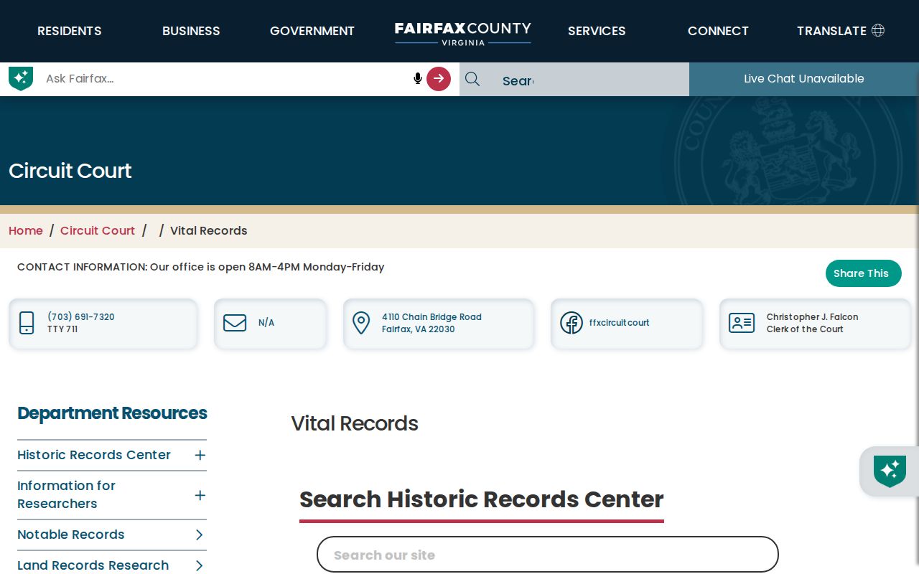The width and height of the screenshot is (919, 574).
Task: Click the magnifying glass search icon
Action: 472,79
